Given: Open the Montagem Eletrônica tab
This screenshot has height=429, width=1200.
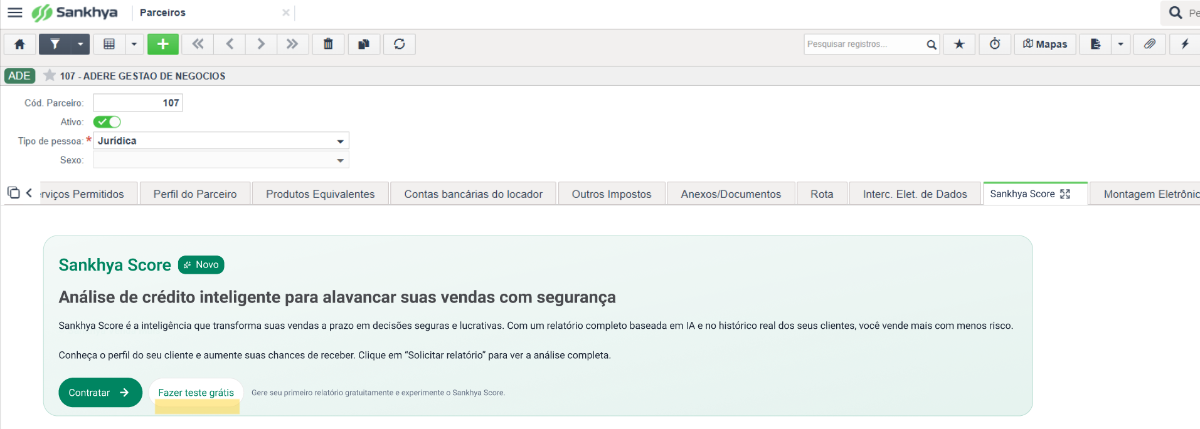Looking at the screenshot, I should coord(1145,194).
